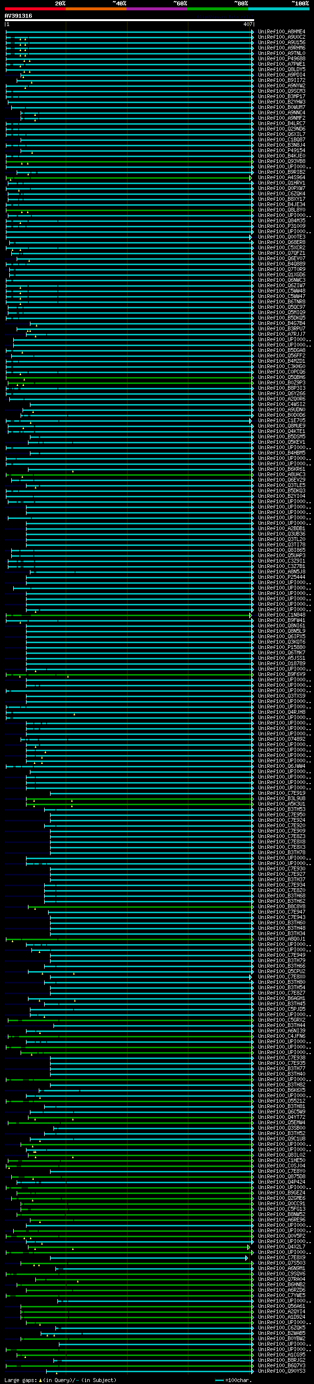
Task: Select label UniRef100_B3TH68
Action: pos(282,896)
